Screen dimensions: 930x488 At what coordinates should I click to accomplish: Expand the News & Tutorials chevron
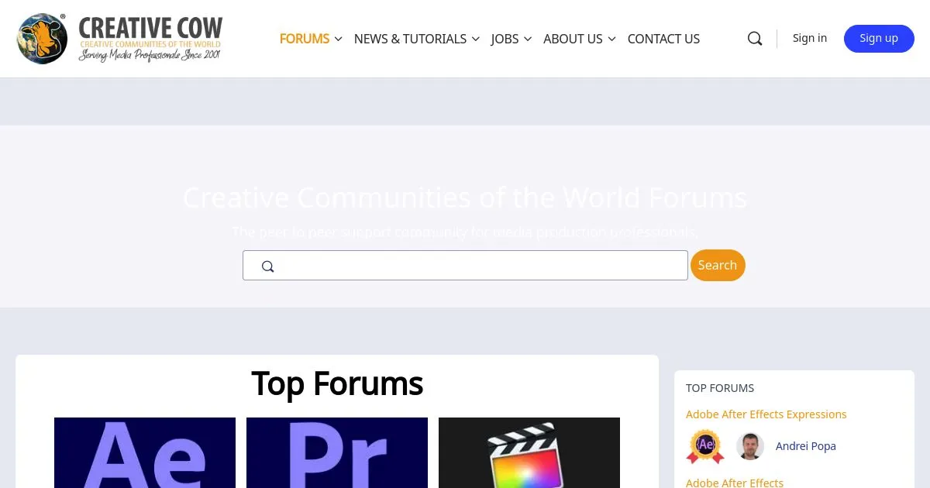[475, 39]
